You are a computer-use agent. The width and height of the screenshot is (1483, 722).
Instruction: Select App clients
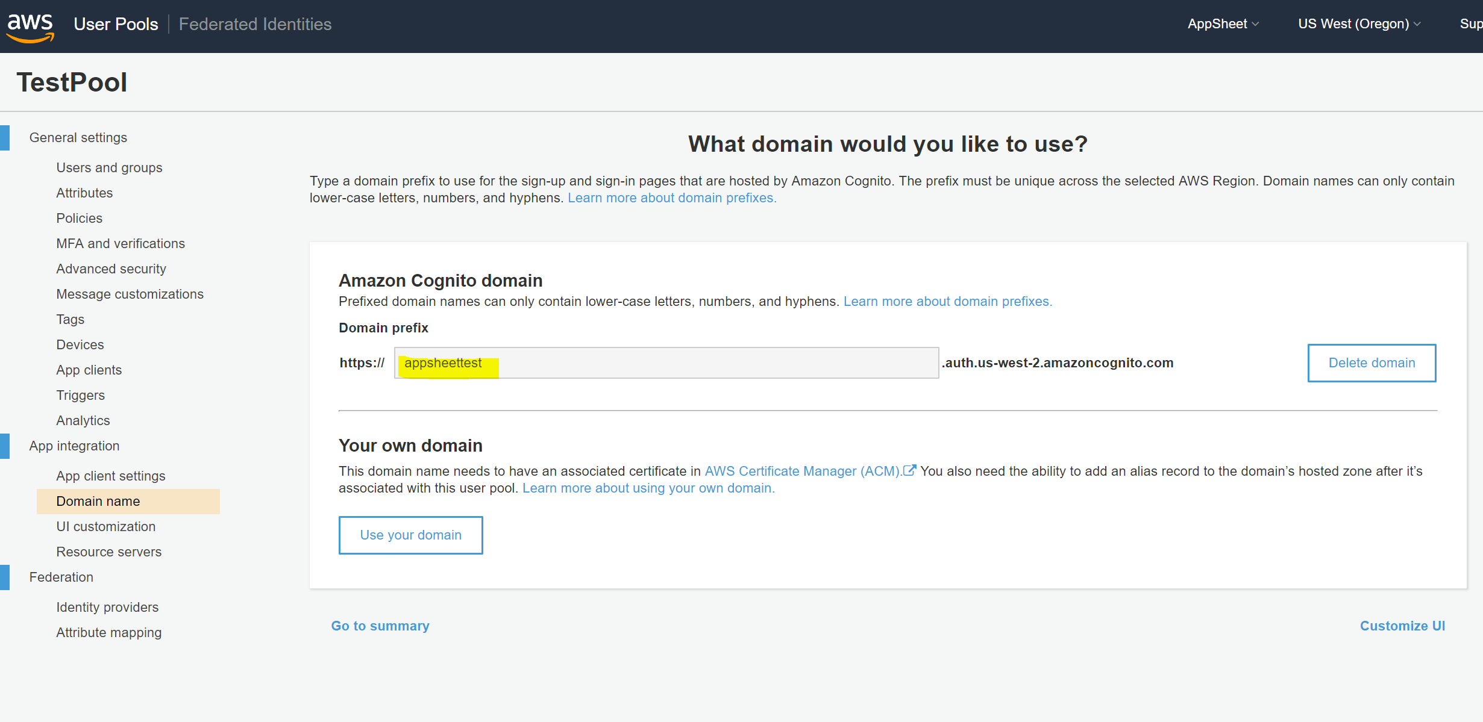click(89, 370)
